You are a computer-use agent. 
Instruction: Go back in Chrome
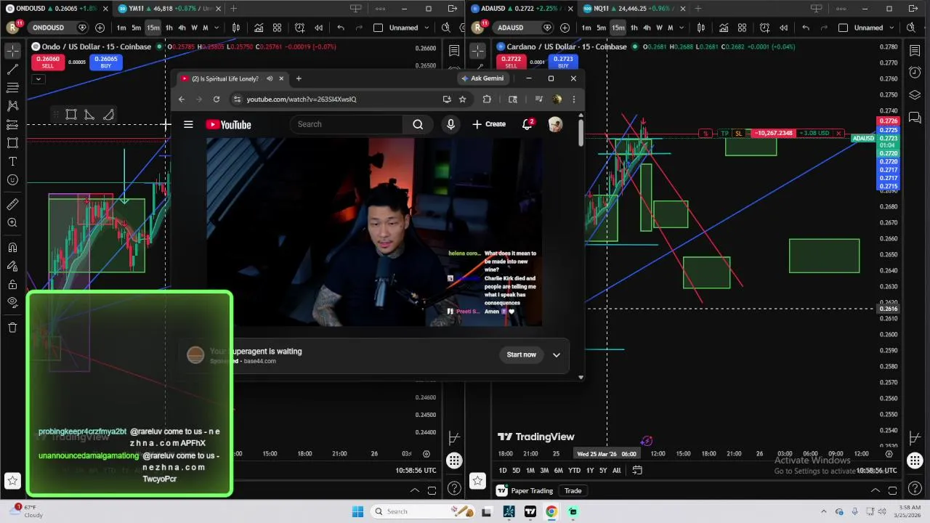(x=182, y=100)
